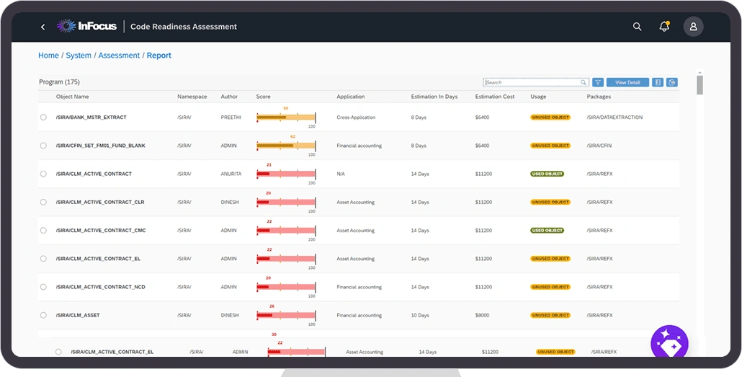Click the export icon at the toolbar's far right
Screen dimensions: 742x377
(671, 83)
